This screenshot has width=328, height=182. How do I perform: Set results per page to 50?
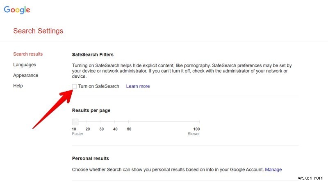(x=129, y=122)
